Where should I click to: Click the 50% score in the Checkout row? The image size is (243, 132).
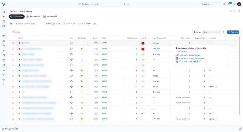[96, 43]
